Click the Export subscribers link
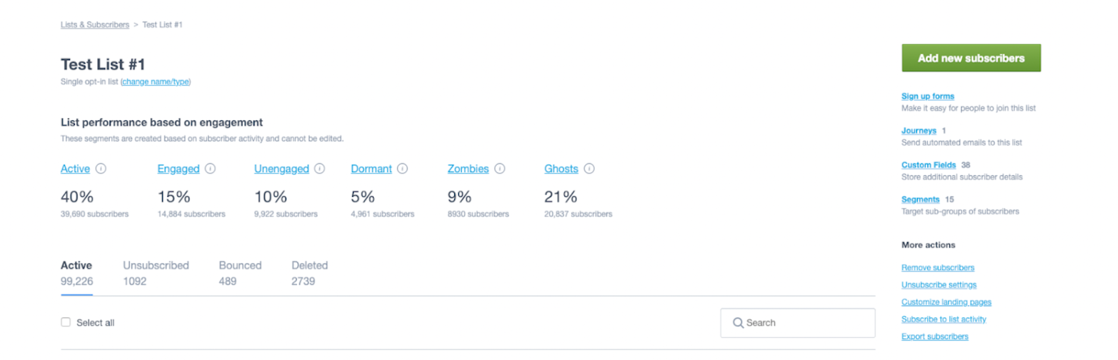 click(x=934, y=337)
